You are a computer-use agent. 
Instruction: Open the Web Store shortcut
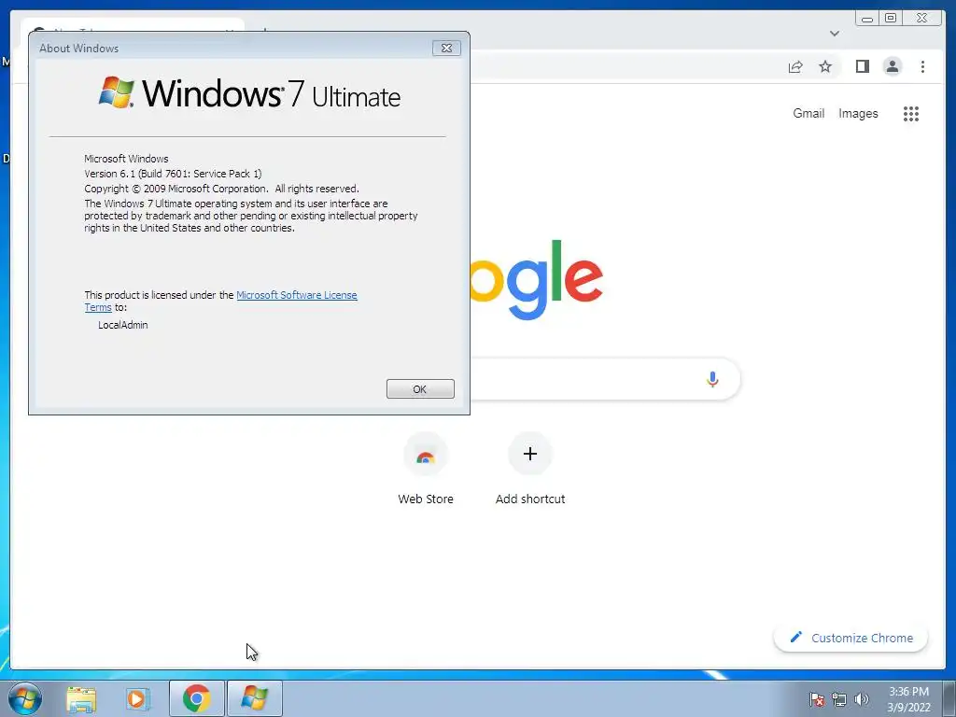point(426,470)
